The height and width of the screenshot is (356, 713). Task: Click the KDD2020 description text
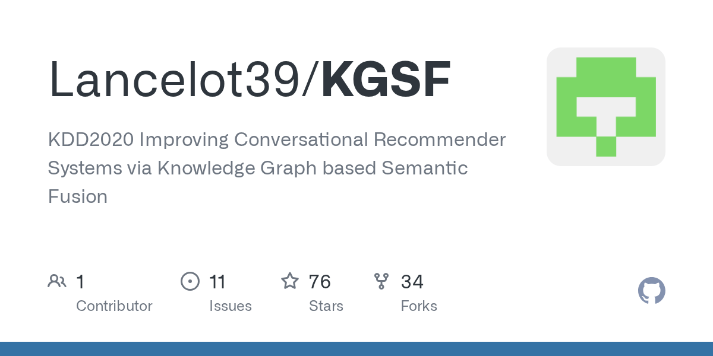tap(277, 168)
